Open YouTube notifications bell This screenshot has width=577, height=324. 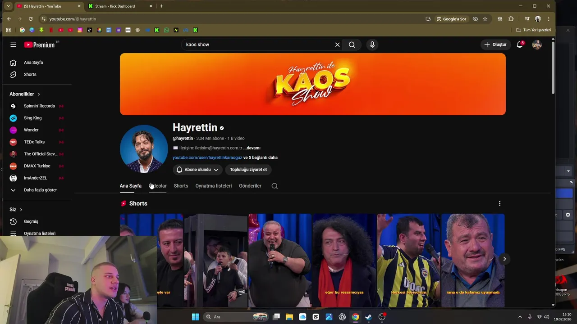pos(520,45)
